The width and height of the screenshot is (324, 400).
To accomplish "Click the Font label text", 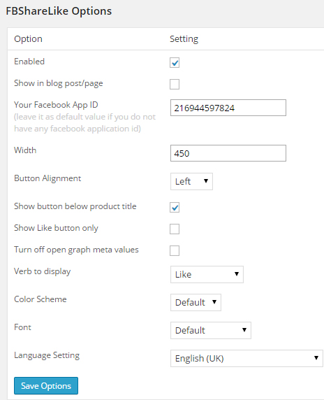I will point(22,327).
